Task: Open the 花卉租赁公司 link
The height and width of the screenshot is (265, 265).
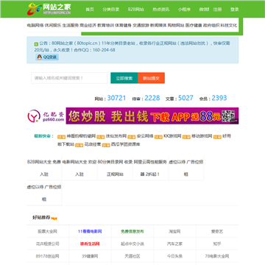Action: (x=48, y=244)
